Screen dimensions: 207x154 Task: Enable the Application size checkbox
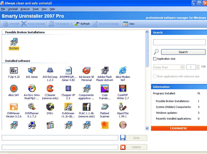(155, 59)
